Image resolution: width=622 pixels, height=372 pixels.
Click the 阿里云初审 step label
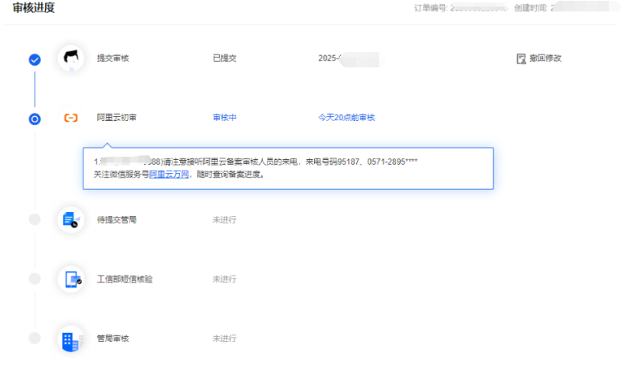[x=116, y=118]
